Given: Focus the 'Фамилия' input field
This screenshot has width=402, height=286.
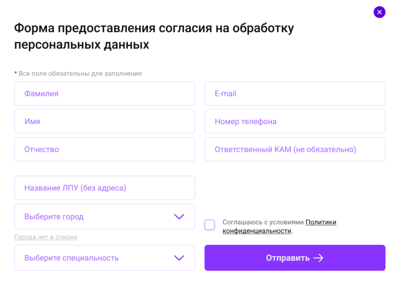Looking at the screenshot, I should point(104,94).
